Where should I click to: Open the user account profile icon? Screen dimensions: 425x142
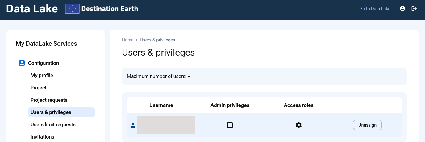[402, 9]
